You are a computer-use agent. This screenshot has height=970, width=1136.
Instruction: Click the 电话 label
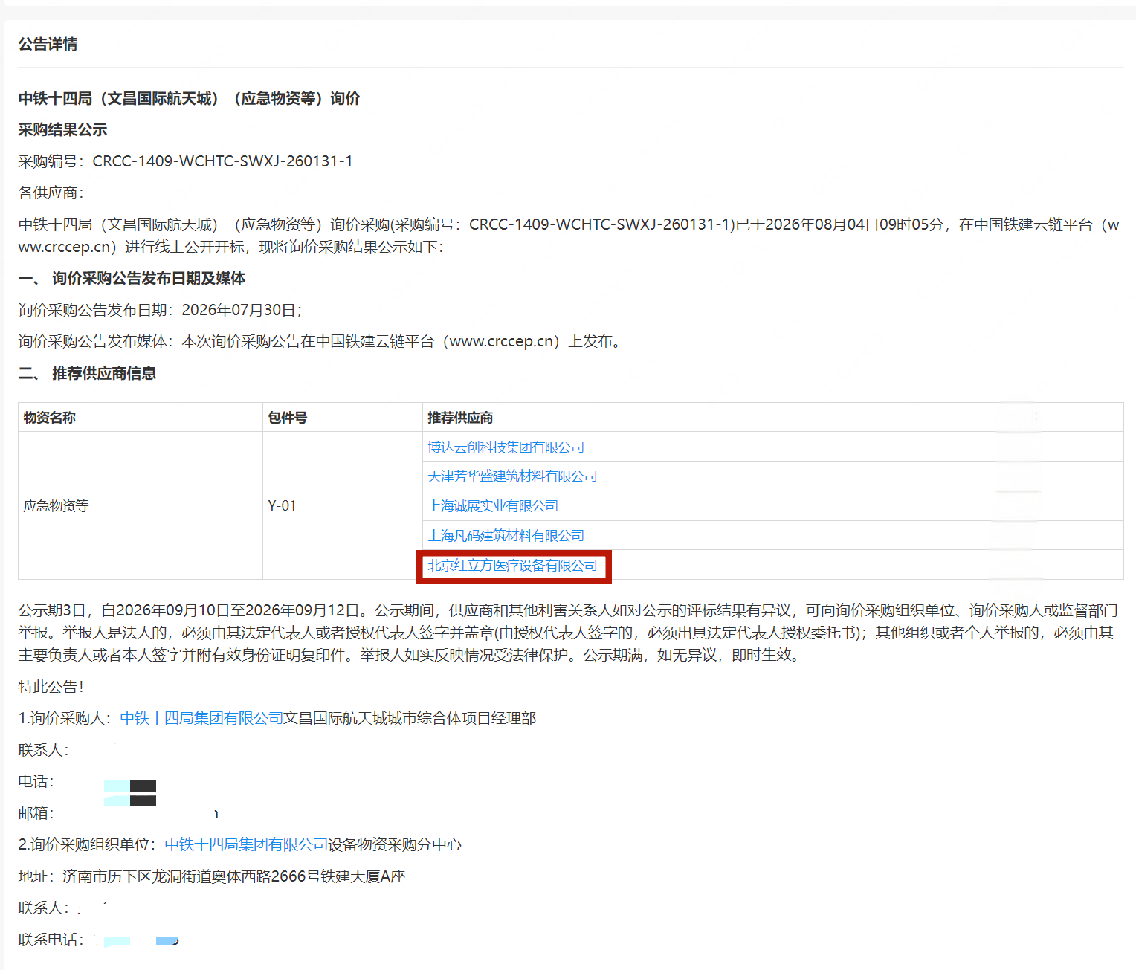pyautogui.click(x=36, y=781)
